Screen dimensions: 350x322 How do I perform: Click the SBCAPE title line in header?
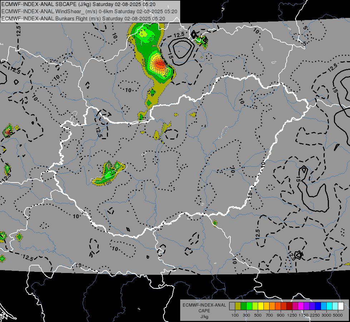79,4
